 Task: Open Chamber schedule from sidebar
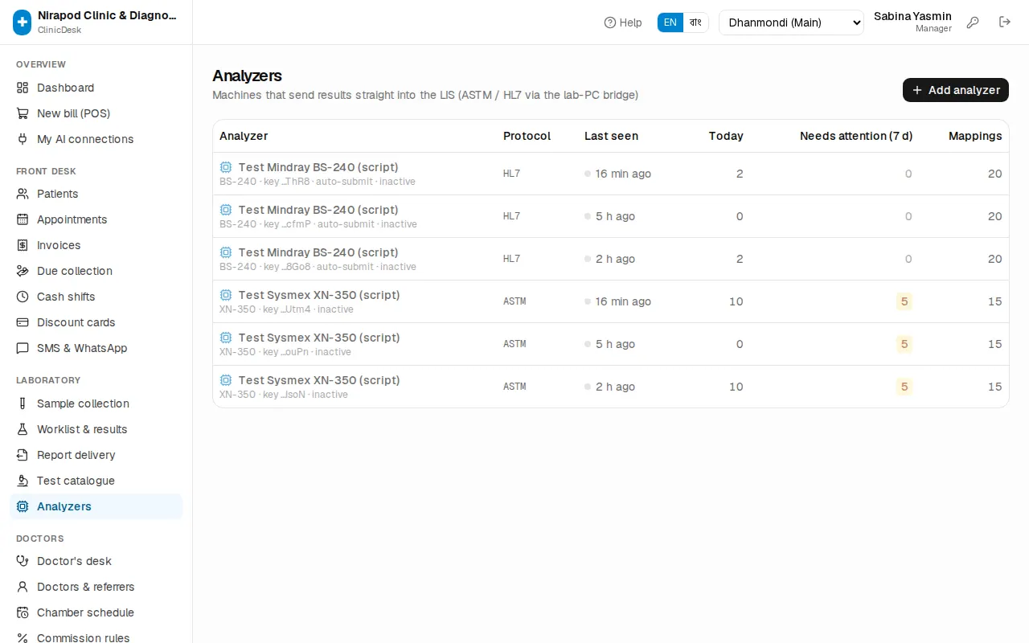(x=96, y=612)
